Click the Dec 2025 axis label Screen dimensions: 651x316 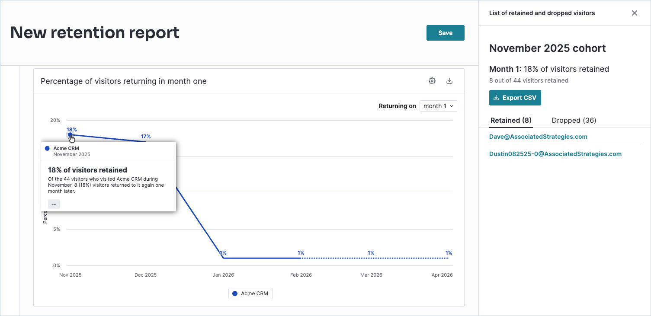coord(145,275)
